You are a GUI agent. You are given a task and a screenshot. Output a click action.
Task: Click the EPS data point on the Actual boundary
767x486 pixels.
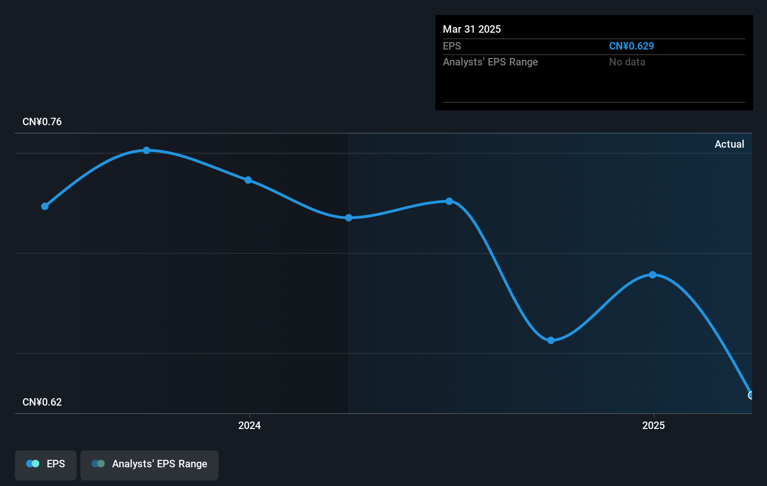point(349,218)
